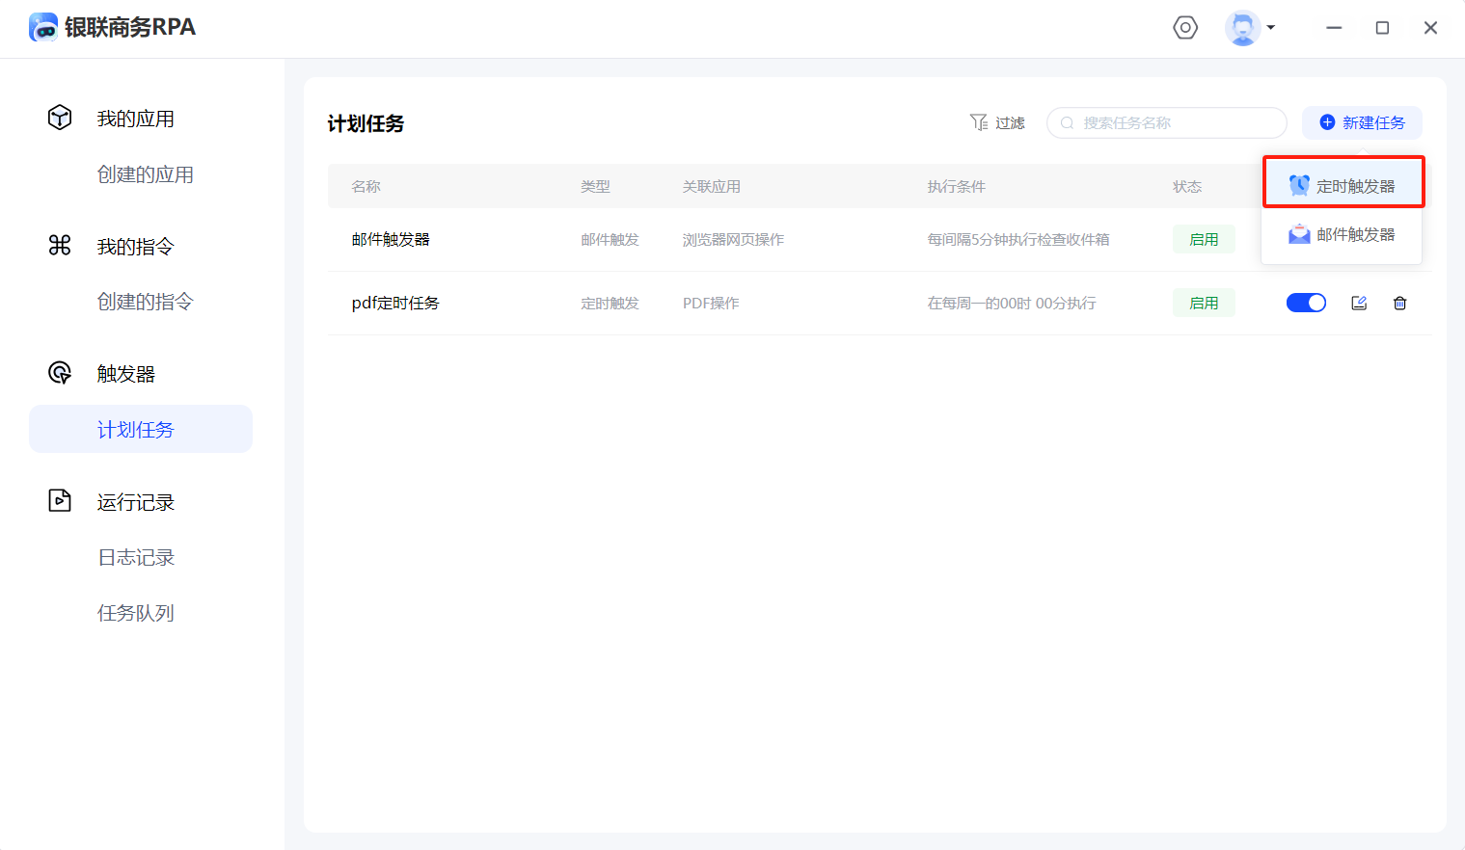1465x850 pixels.
Task: Open 任务队列 in the sidebar
Action: pos(136,613)
